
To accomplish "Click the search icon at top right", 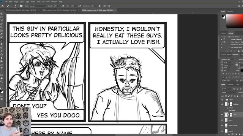I will coord(239,6).
